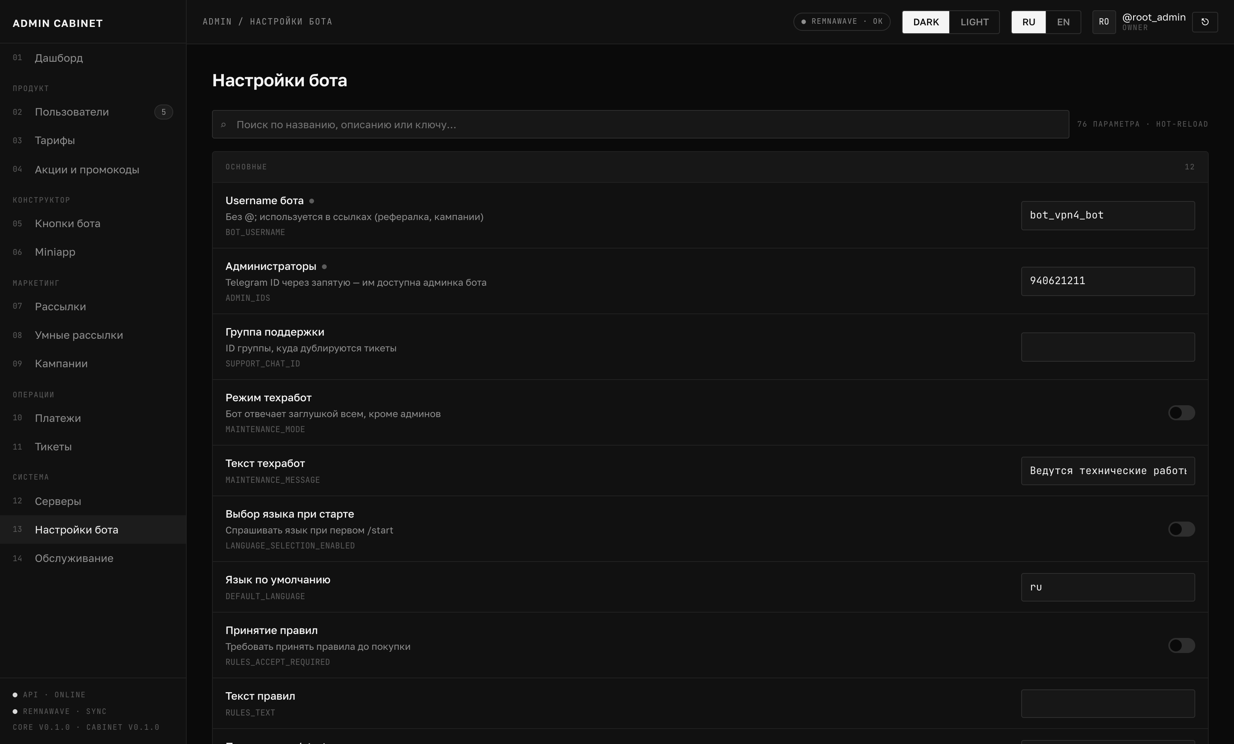The width and height of the screenshot is (1234, 744).
Task: Navigate to Miniapp
Action: point(93,252)
